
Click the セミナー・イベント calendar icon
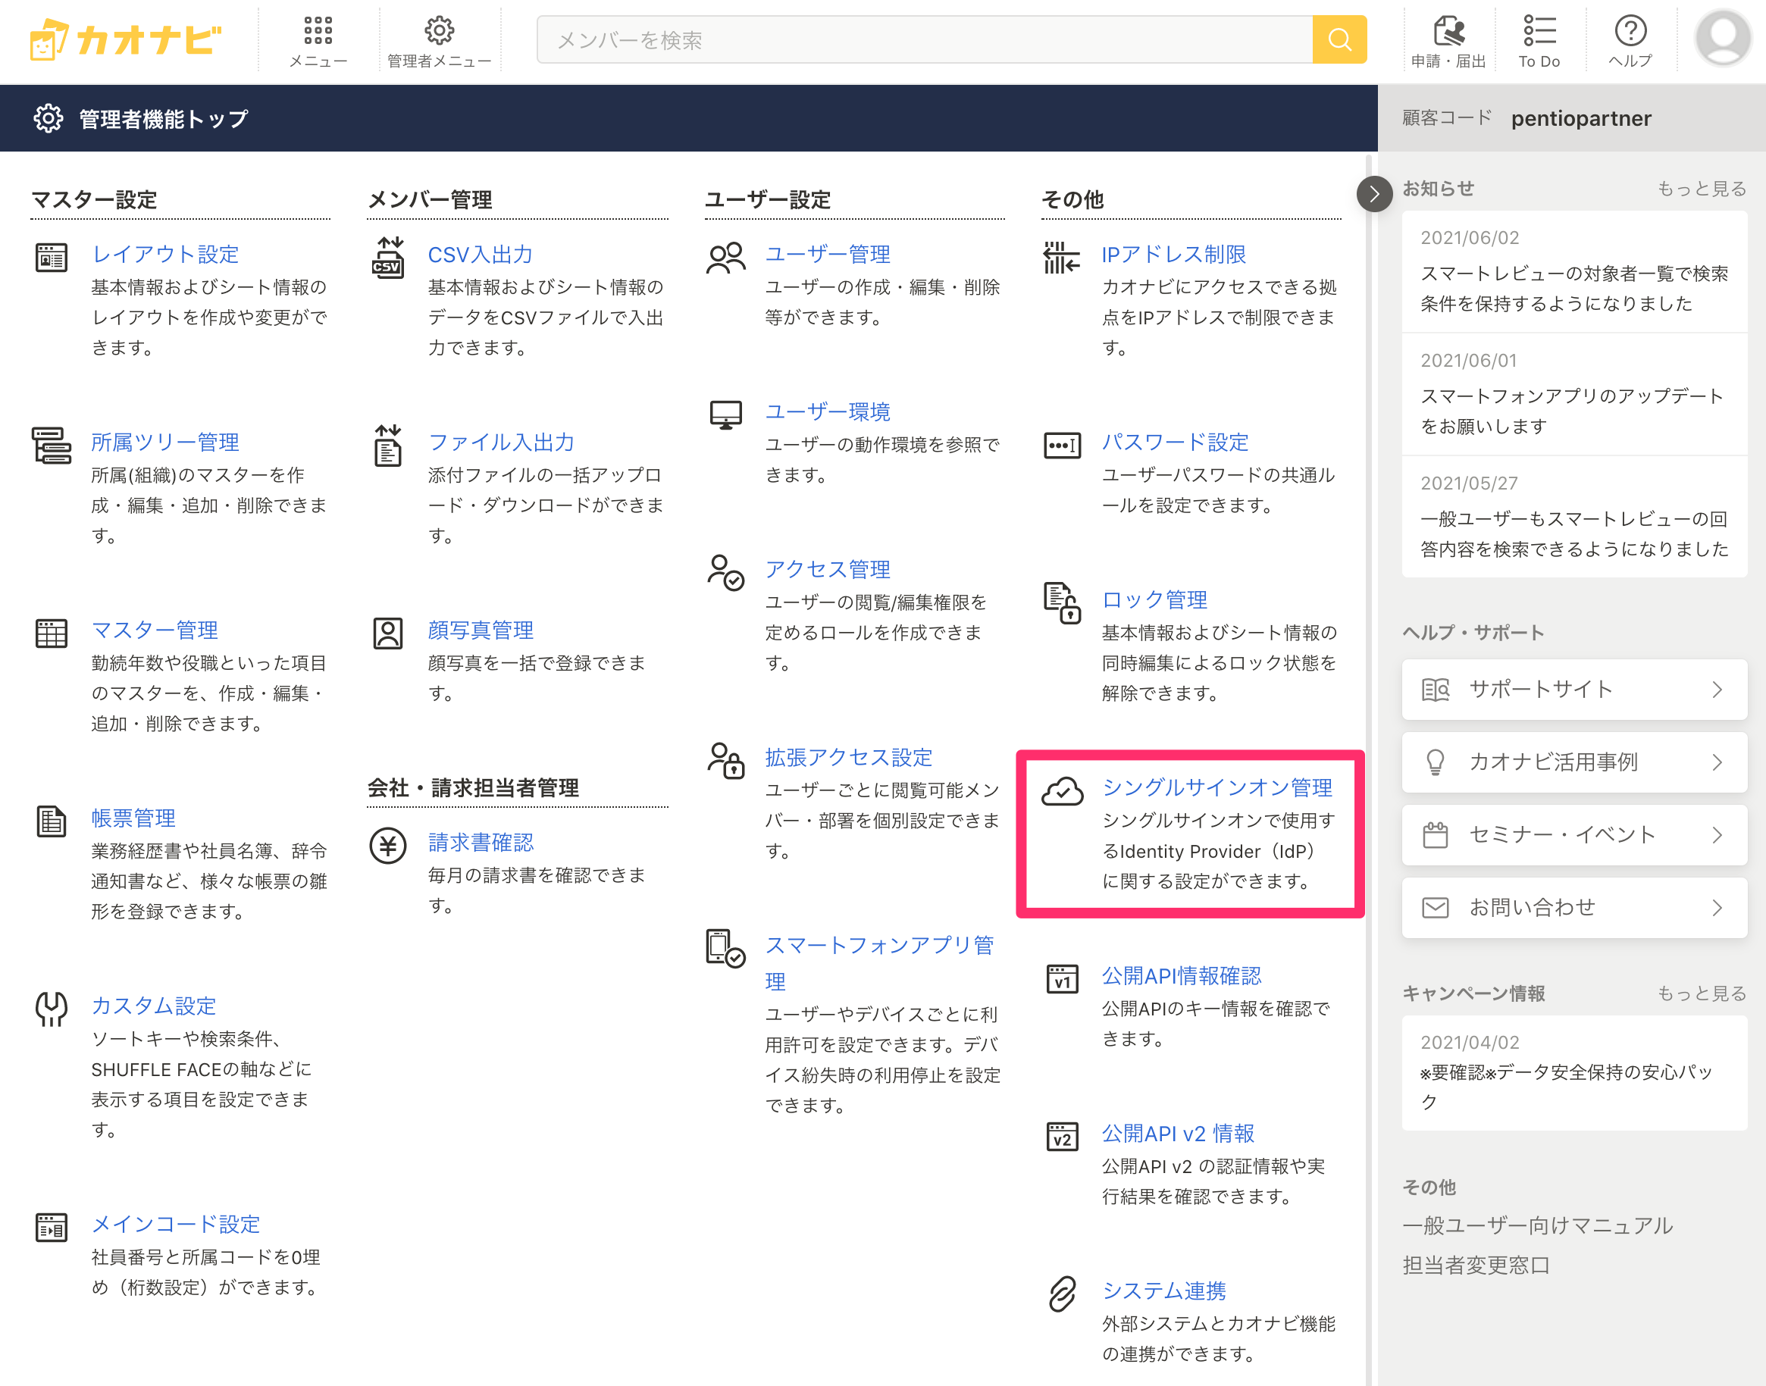(1435, 835)
